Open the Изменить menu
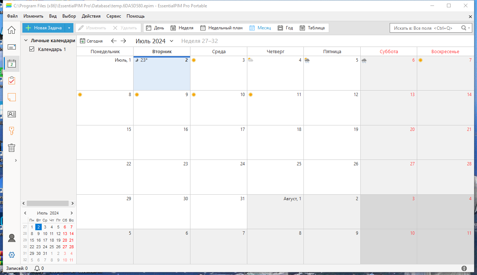The image size is (477, 275). (x=33, y=16)
